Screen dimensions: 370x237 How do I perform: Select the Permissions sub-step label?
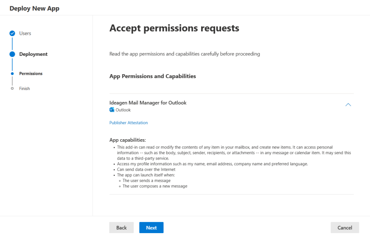31,74
